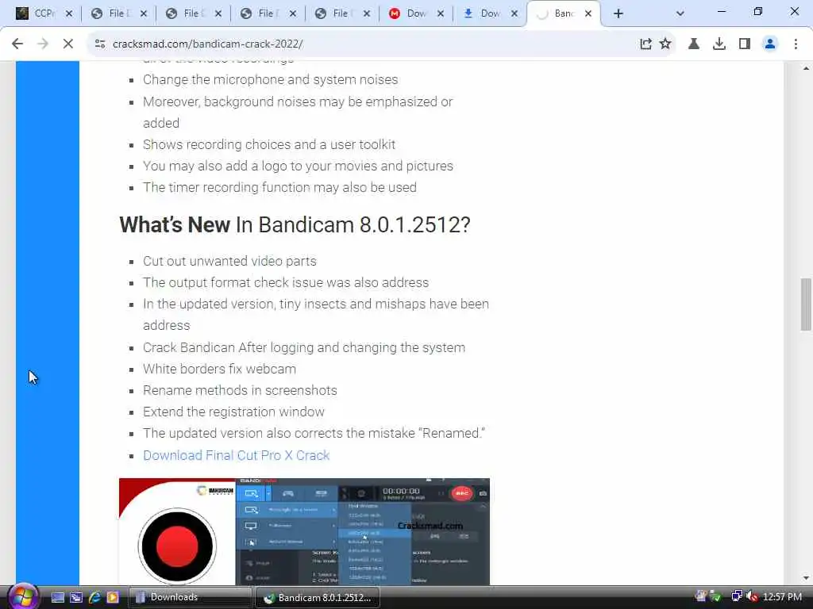Toggle the browser side panel

point(745,44)
